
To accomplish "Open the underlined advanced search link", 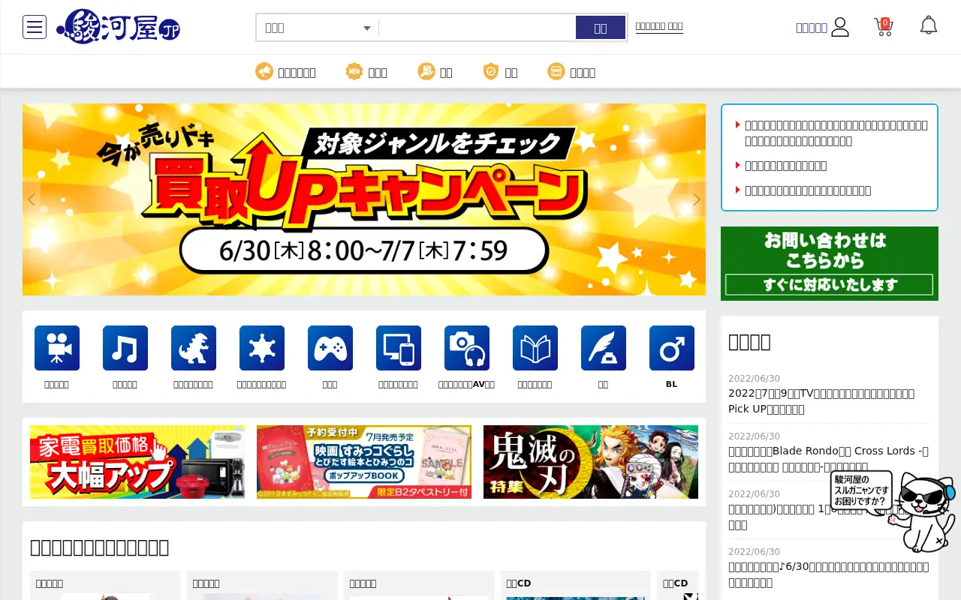I will tap(659, 26).
